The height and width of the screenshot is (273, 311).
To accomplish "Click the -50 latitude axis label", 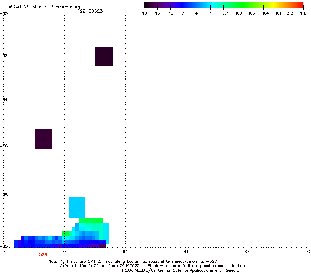I will 4,14.
